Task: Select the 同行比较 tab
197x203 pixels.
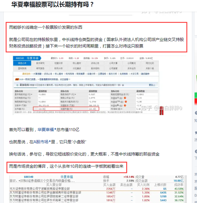Action: click(150, 63)
